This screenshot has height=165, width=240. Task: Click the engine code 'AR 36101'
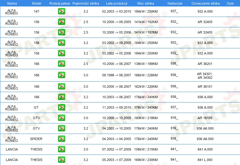coord(205,87)
